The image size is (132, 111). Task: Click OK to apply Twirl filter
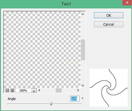coord(109,15)
